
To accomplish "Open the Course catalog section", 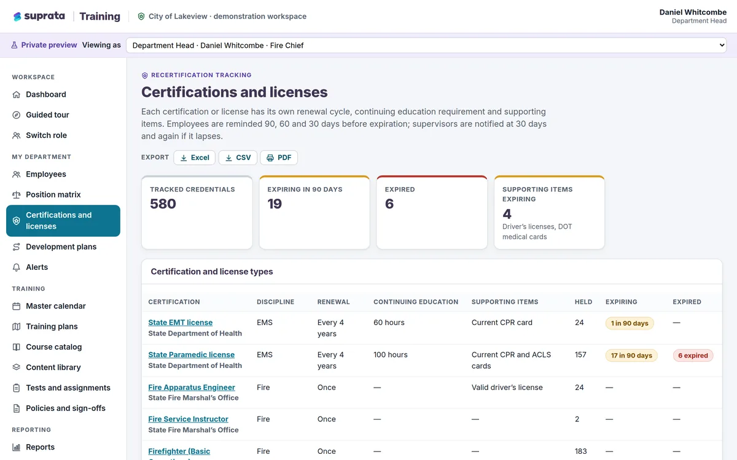I will click(x=63, y=347).
